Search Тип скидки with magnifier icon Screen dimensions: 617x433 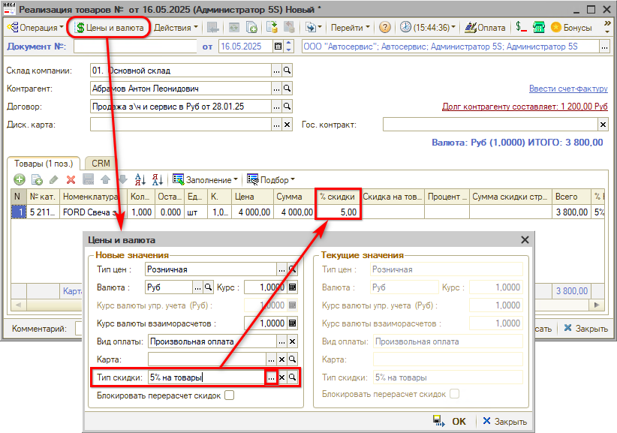click(x=293, y=377)
